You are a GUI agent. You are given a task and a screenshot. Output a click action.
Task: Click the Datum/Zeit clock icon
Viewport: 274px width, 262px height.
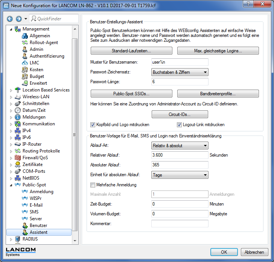pos(18,110)
